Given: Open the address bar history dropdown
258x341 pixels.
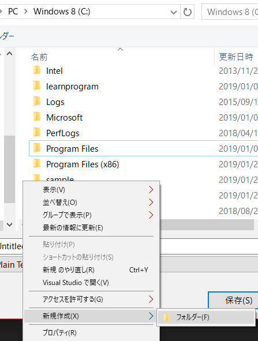Looking at the screenshot, I should coord(174,12).
